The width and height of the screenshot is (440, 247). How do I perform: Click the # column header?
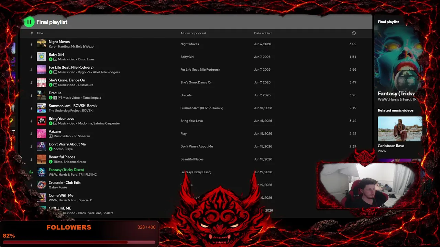coord(32,33)
